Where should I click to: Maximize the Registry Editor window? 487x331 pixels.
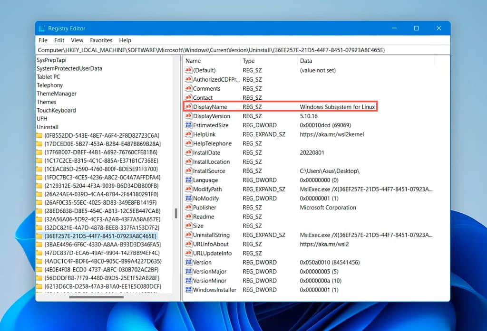point(416,28)
